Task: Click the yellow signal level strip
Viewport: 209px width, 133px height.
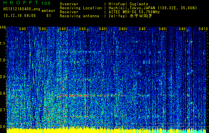Action: click(106, 130)
